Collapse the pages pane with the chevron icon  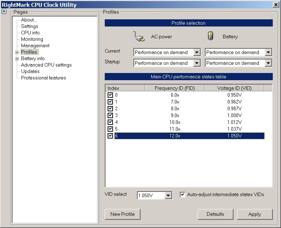point(4,12)
